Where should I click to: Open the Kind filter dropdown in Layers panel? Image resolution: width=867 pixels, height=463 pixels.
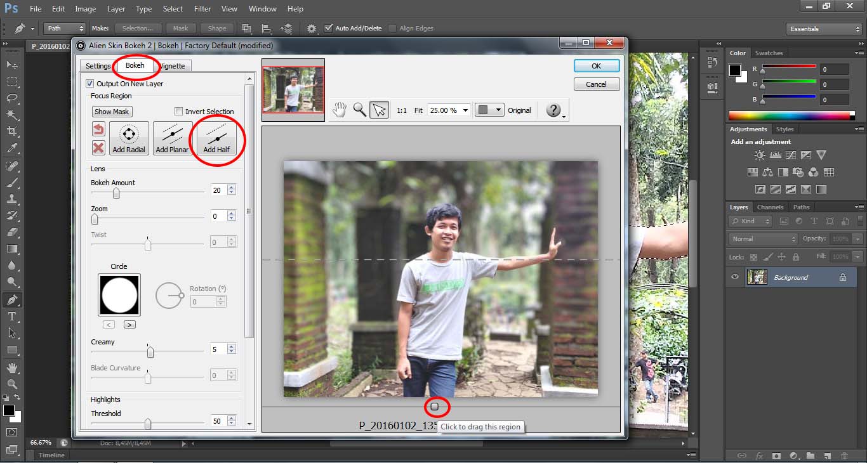[x=749, y=221]
